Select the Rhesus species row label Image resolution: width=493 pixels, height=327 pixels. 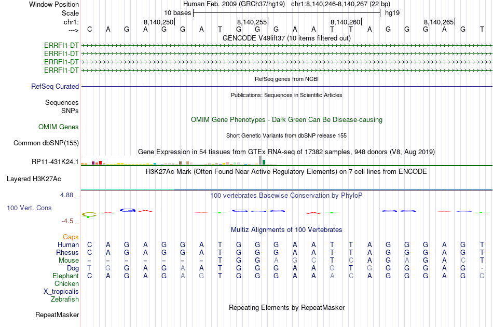pos(67,252)
